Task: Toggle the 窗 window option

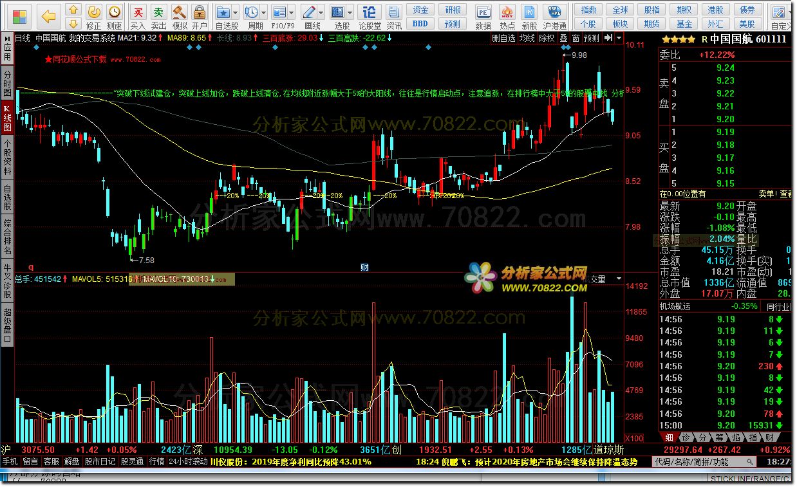Action: pyautogui.click(x=576, y=38)
